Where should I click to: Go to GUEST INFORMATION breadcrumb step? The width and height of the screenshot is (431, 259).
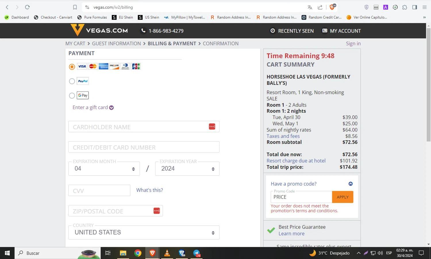[x=116, y=43]
